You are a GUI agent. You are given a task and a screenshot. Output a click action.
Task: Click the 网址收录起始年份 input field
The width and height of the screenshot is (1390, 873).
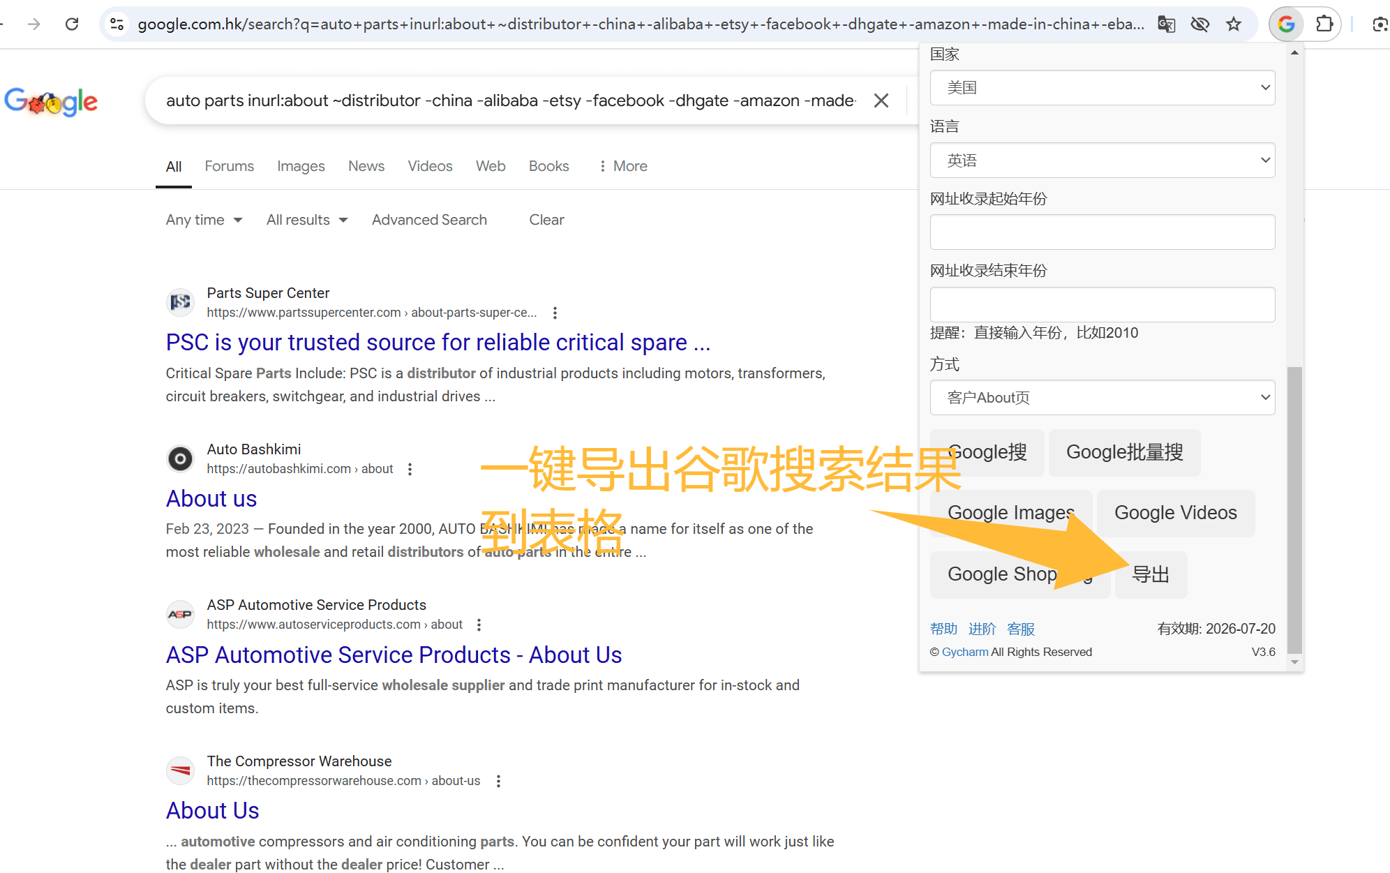click(x=1103, y=232)
